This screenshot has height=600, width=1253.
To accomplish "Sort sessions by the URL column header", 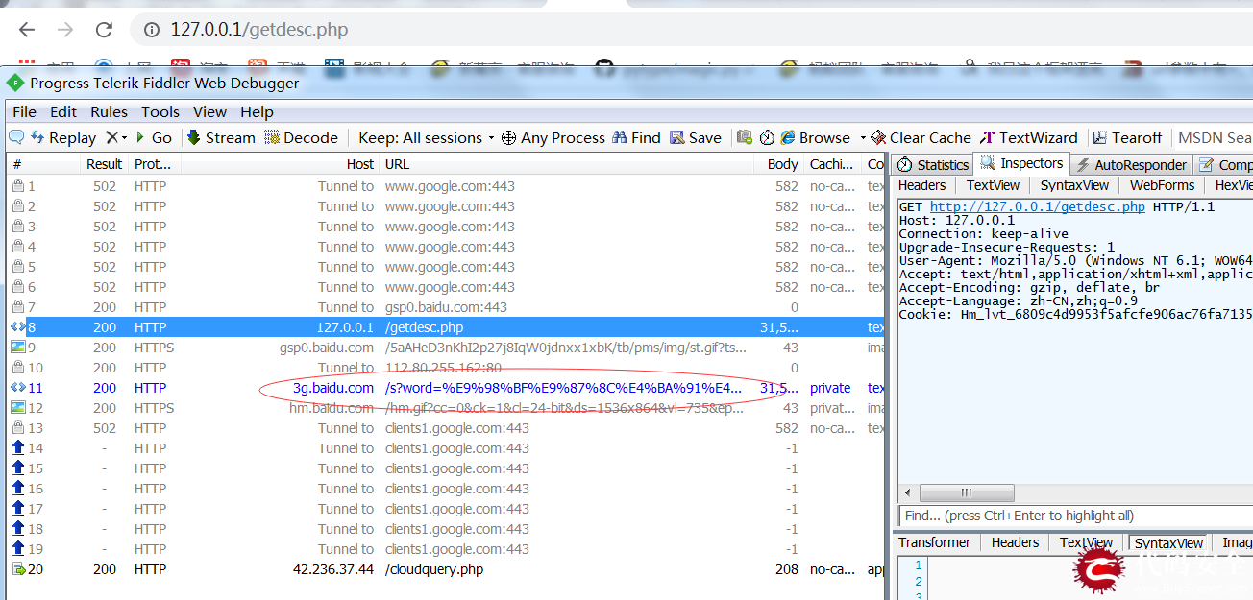I will click(569, 164).
